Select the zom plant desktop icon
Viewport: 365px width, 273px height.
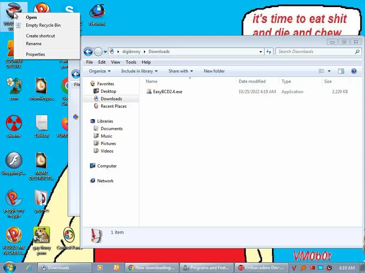14,89
